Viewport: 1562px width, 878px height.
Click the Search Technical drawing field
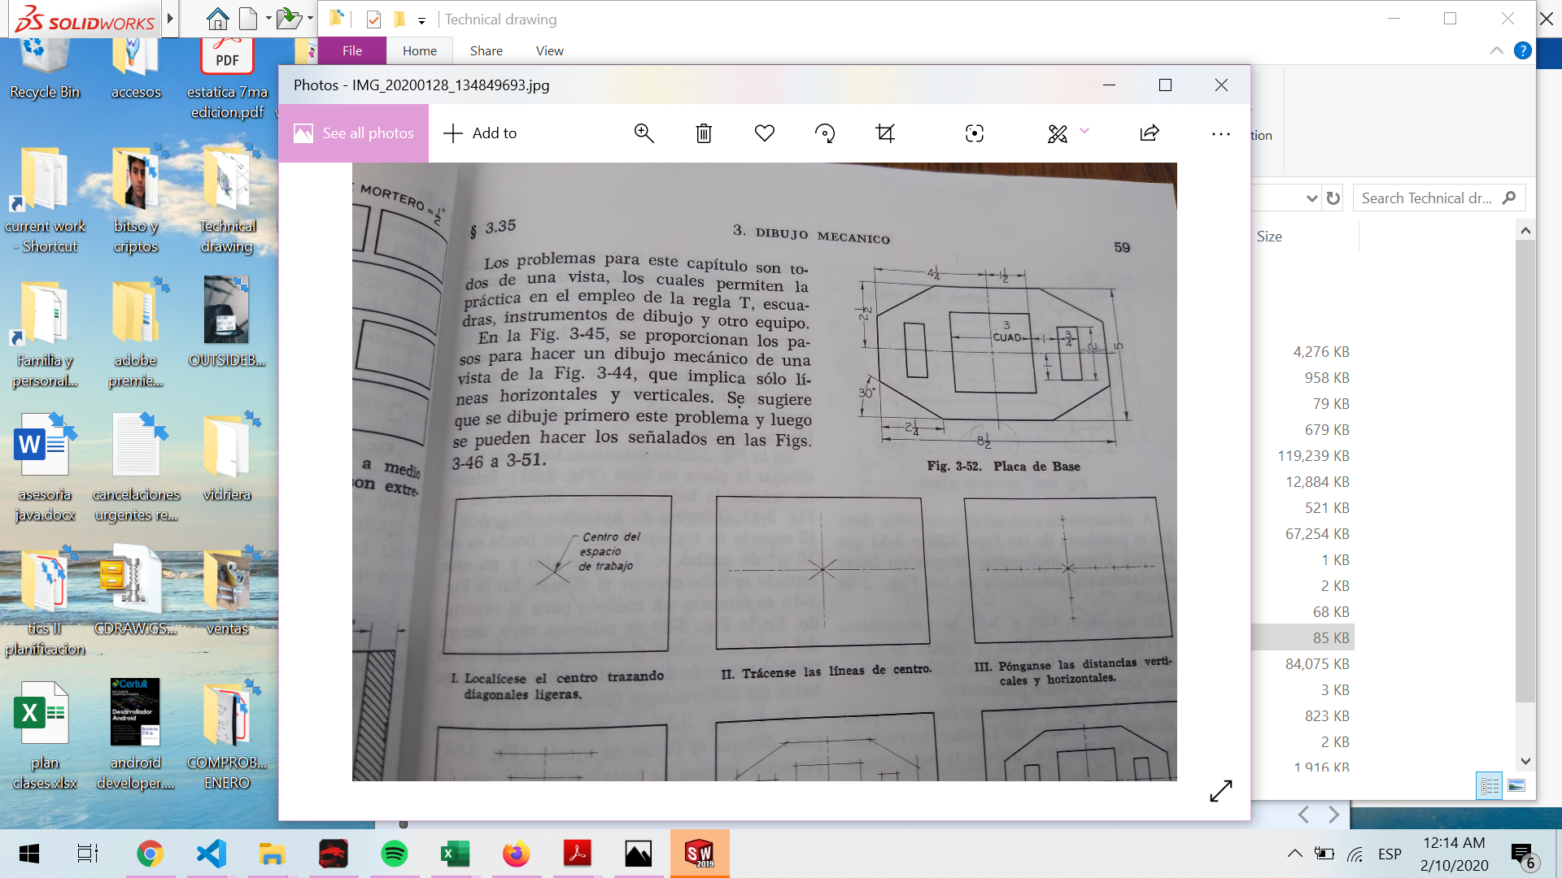click(1427, 198)
